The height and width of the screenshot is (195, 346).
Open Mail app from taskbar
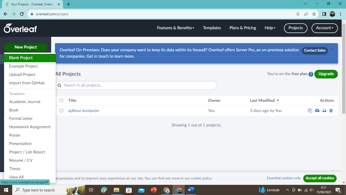click(141, 190)
